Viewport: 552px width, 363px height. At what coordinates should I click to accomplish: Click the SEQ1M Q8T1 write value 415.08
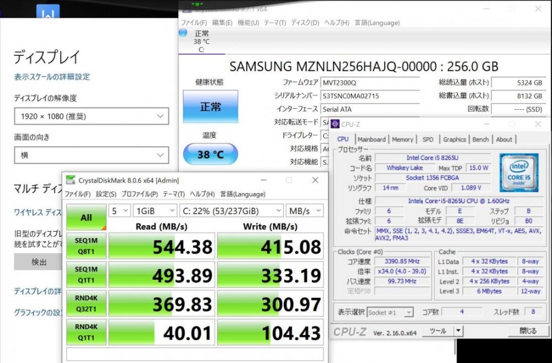(270, 246)
